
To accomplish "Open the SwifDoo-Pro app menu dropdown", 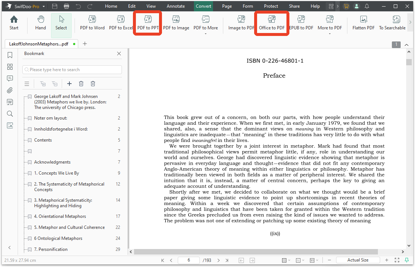I will click(x=43, y=6).
